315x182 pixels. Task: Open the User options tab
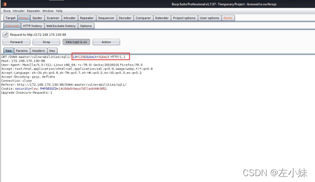pos(209,18)
